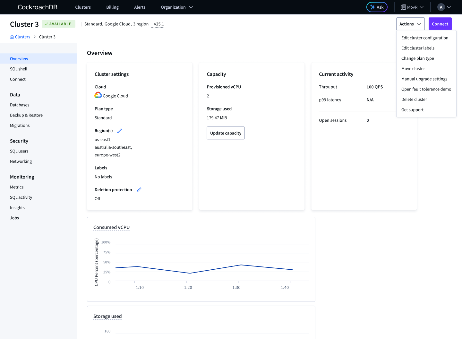Click the MovR organization building icon
Image resolution: width=462 pixels, height=339 pixels.
(403, 7)
